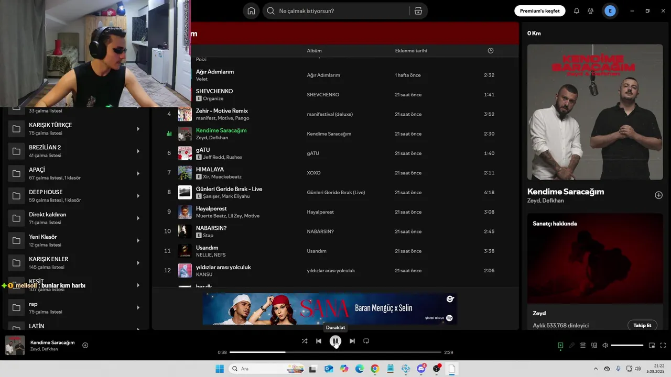The height and width of the screenshot is (377, 671).
Task: Expand the Yeni Klasör folder arrow
Action: tap(138, 240)
